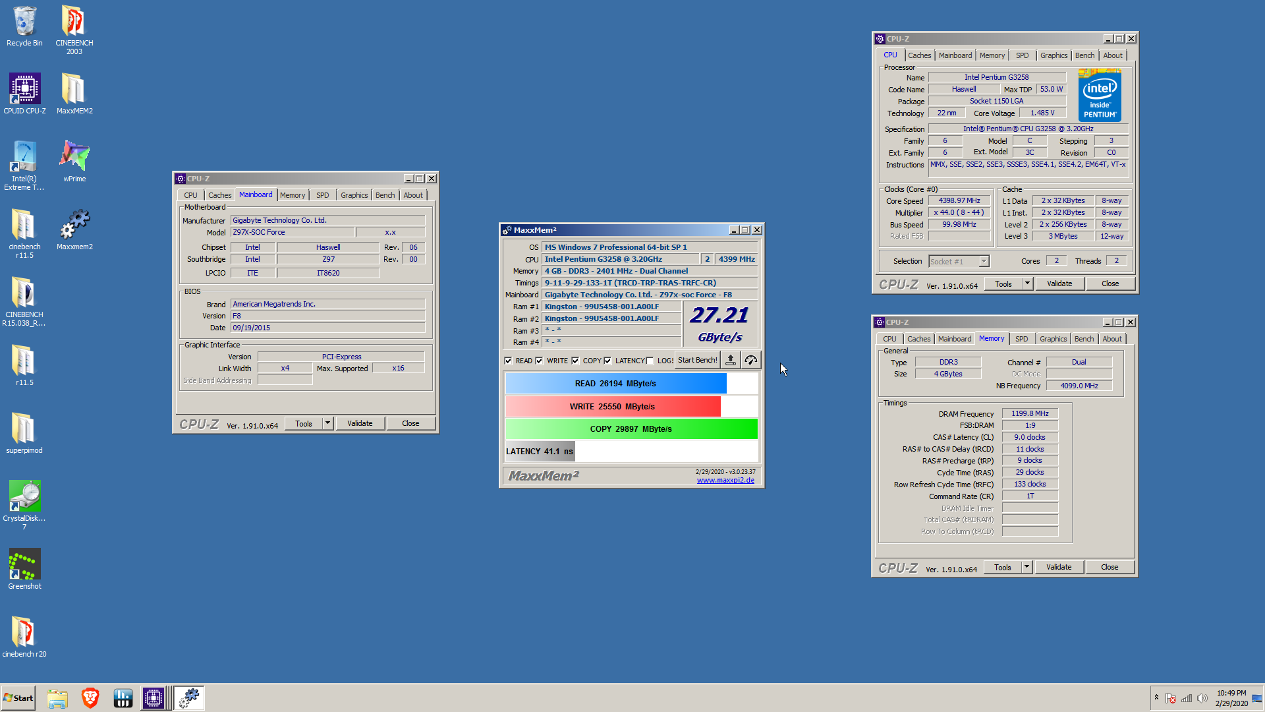Toggle the WRITE checkbox in MaxxMem
1265x712 pixels.
point(539,361)
